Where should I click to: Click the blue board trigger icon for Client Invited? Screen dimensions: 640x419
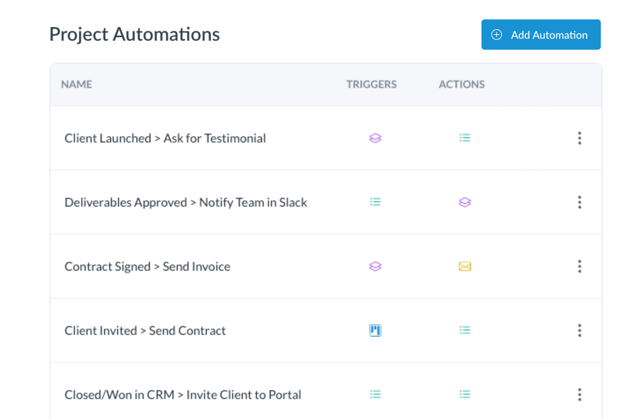pyautogui.click(x=375, y=330)
